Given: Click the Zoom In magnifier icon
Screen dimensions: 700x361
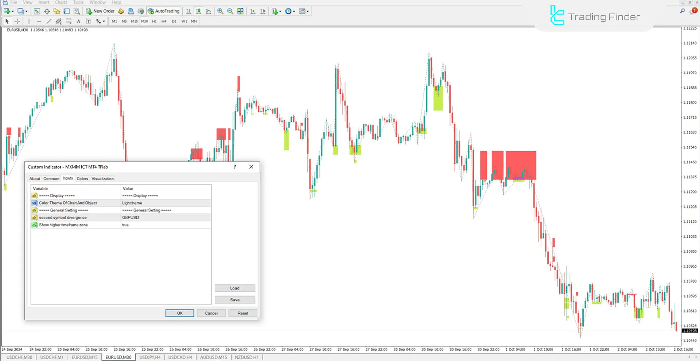Looking at the screenshot, I should click(220, 11).
